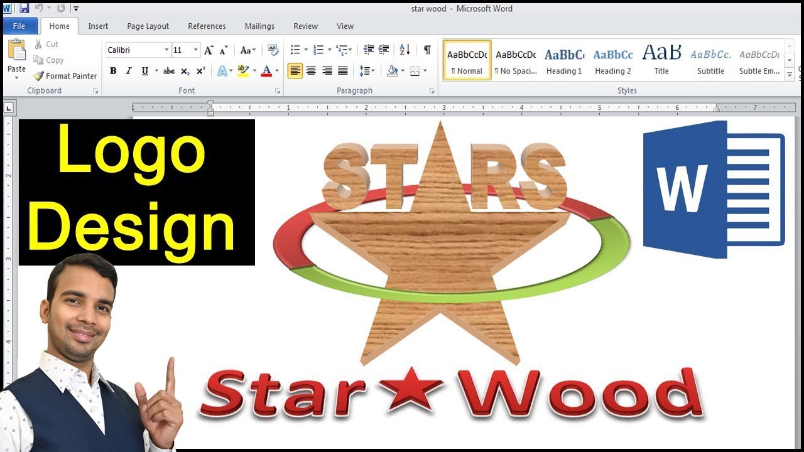Increase the paragraph indent
The width and height of the screenshot is (804, 452).
(384, 50)
